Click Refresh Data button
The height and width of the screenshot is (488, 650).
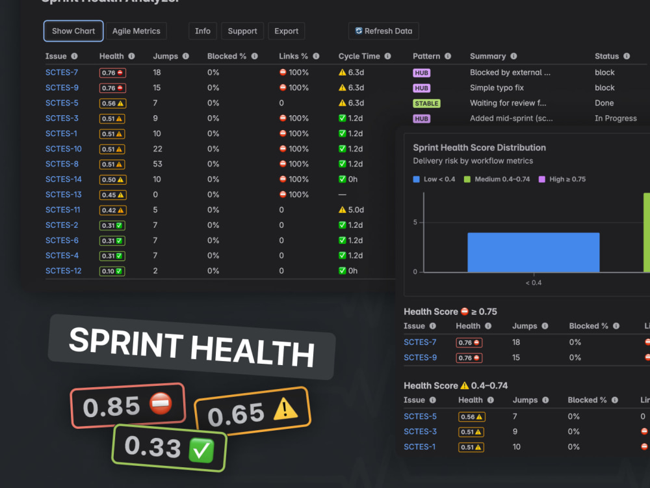tap(383, 31)
